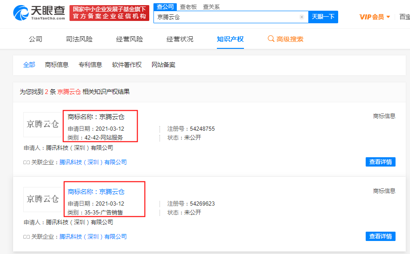410x254 pixels.
Task: Click 类别：35-35-广告销售 text
Action: (95, 213)
